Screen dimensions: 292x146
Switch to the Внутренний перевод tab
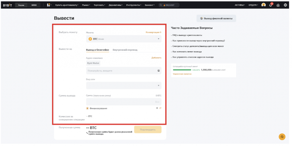pyautogui.click(x=125, y=50)
